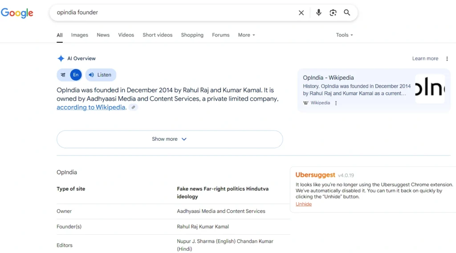Image resolution: width=456 pixels, height=253 pixels.
Task: Click the 'Founder(s)' row label
Action: coord(69,227)
